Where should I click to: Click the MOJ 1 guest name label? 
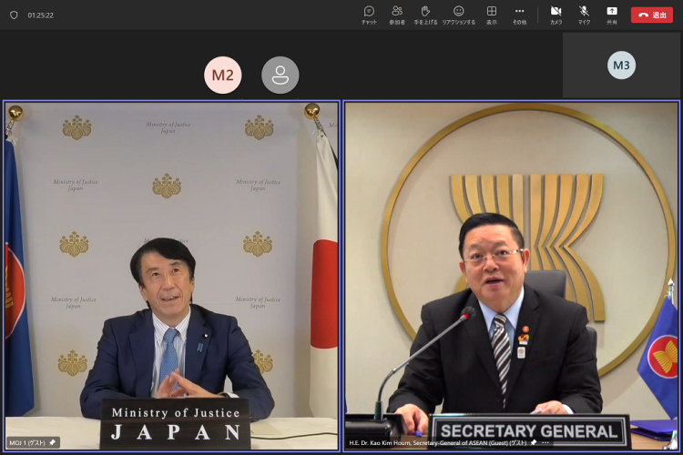(x=27, y=443)
